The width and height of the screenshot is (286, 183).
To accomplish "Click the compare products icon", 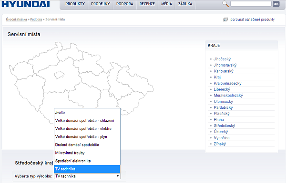I will coord(225,19).
